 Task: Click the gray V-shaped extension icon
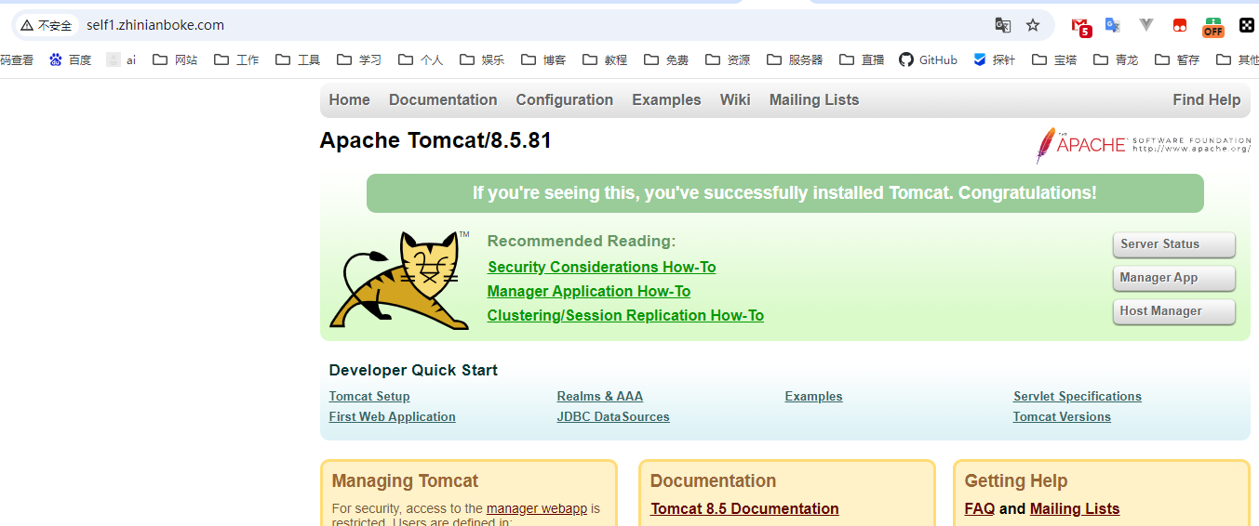tap(1146, 25)
